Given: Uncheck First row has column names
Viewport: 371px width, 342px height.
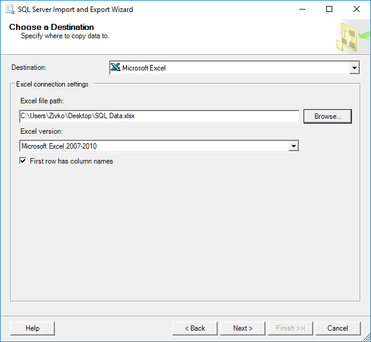Looking at the screenshot, I should 23,161.
